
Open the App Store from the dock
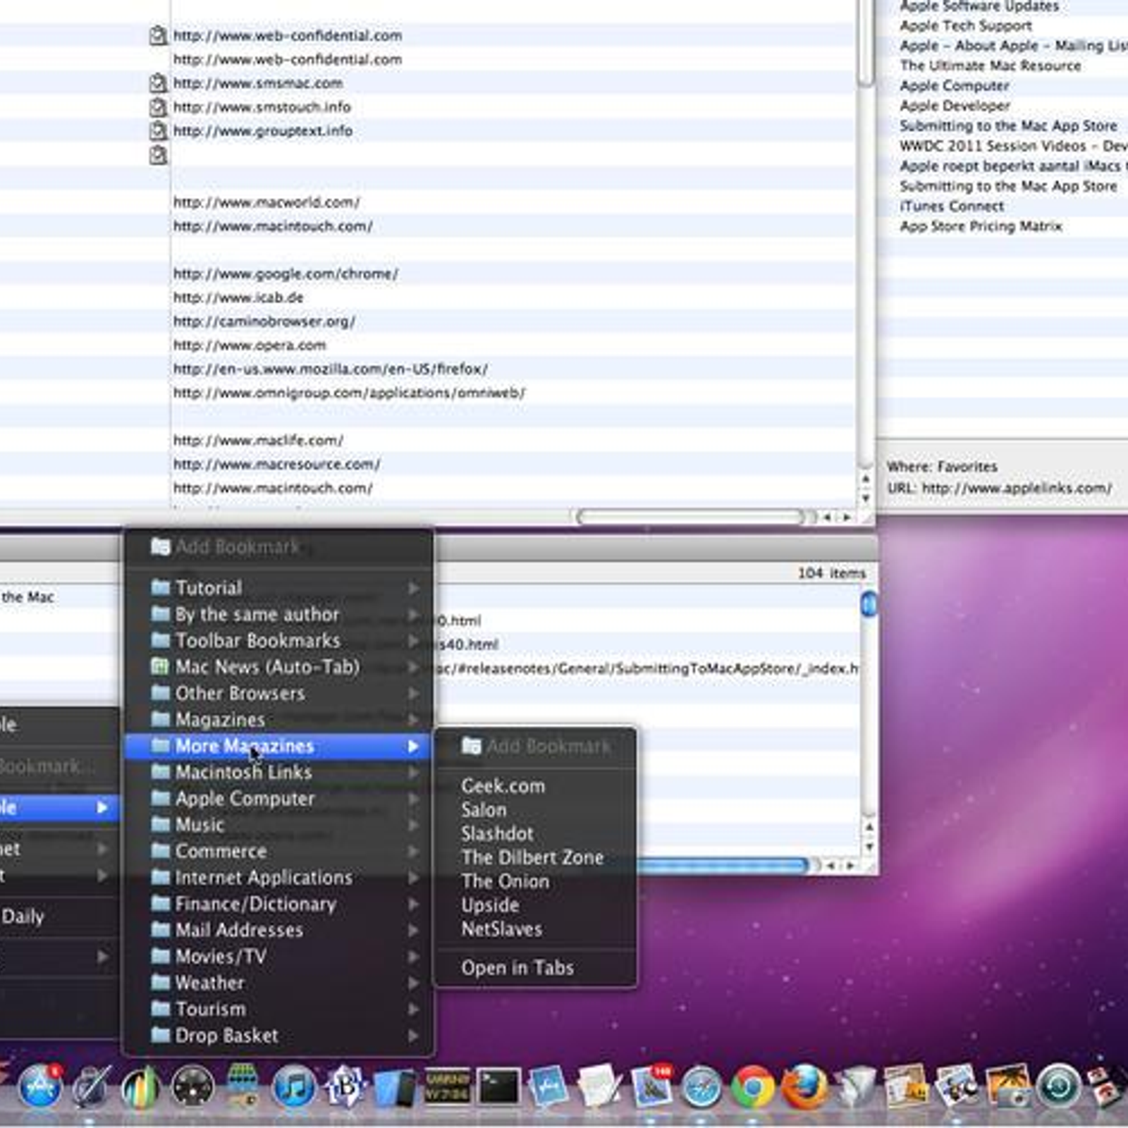point(40,1086)
